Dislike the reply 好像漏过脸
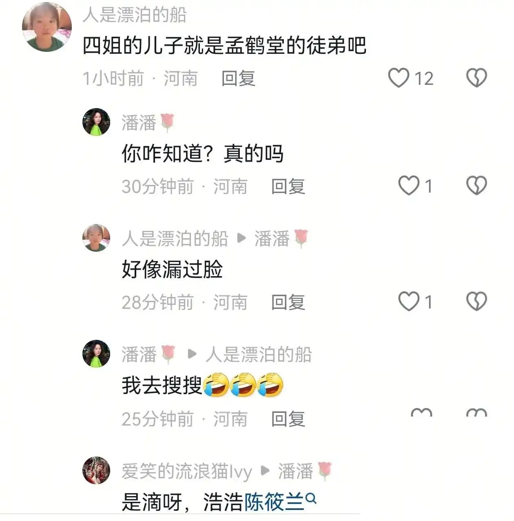Image resolution: width=514 pixels, height=521 pixels. [476, 302]
